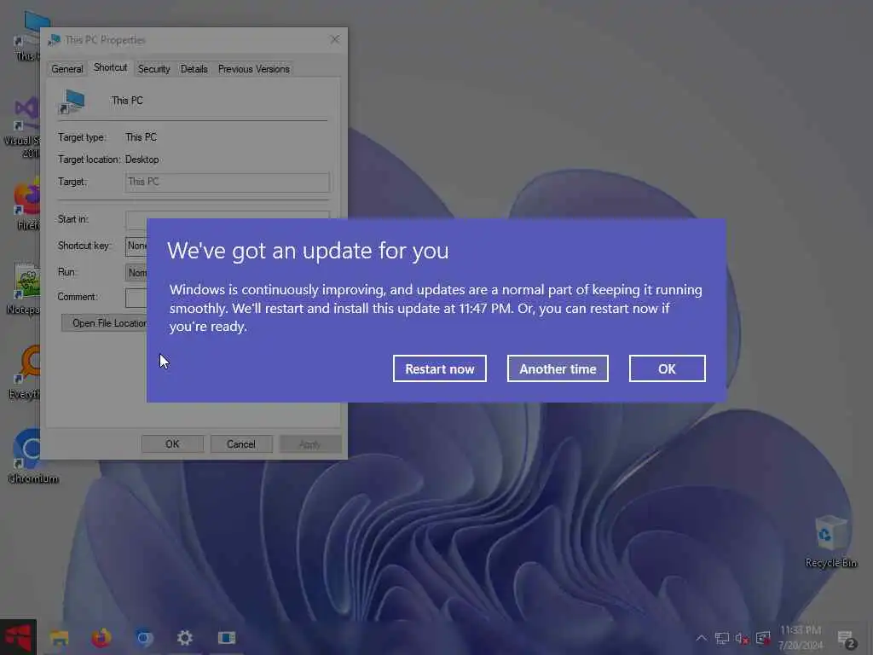
Task: Click the greyed Apply button in Properties
Action: [309, 443]
